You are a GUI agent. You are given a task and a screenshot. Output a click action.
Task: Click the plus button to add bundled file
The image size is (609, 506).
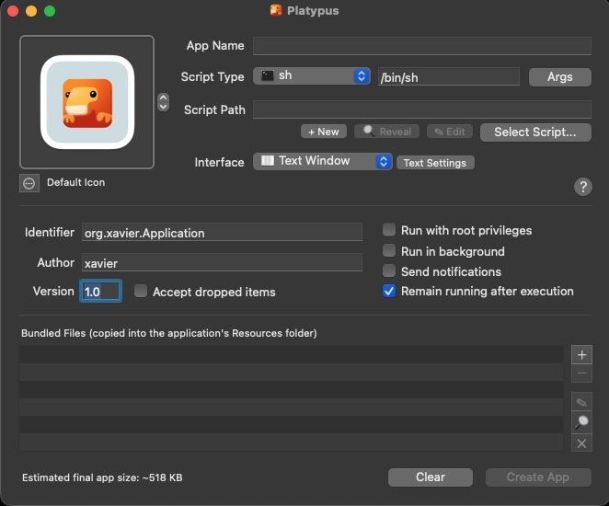pos(581,354)
